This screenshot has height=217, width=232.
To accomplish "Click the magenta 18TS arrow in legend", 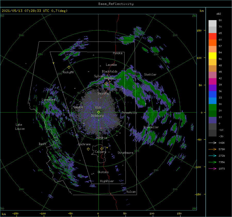I will (212, 168).
